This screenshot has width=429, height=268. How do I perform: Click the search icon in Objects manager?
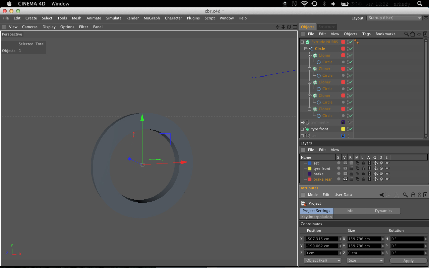pyautogui.click(x=407, y=34)
